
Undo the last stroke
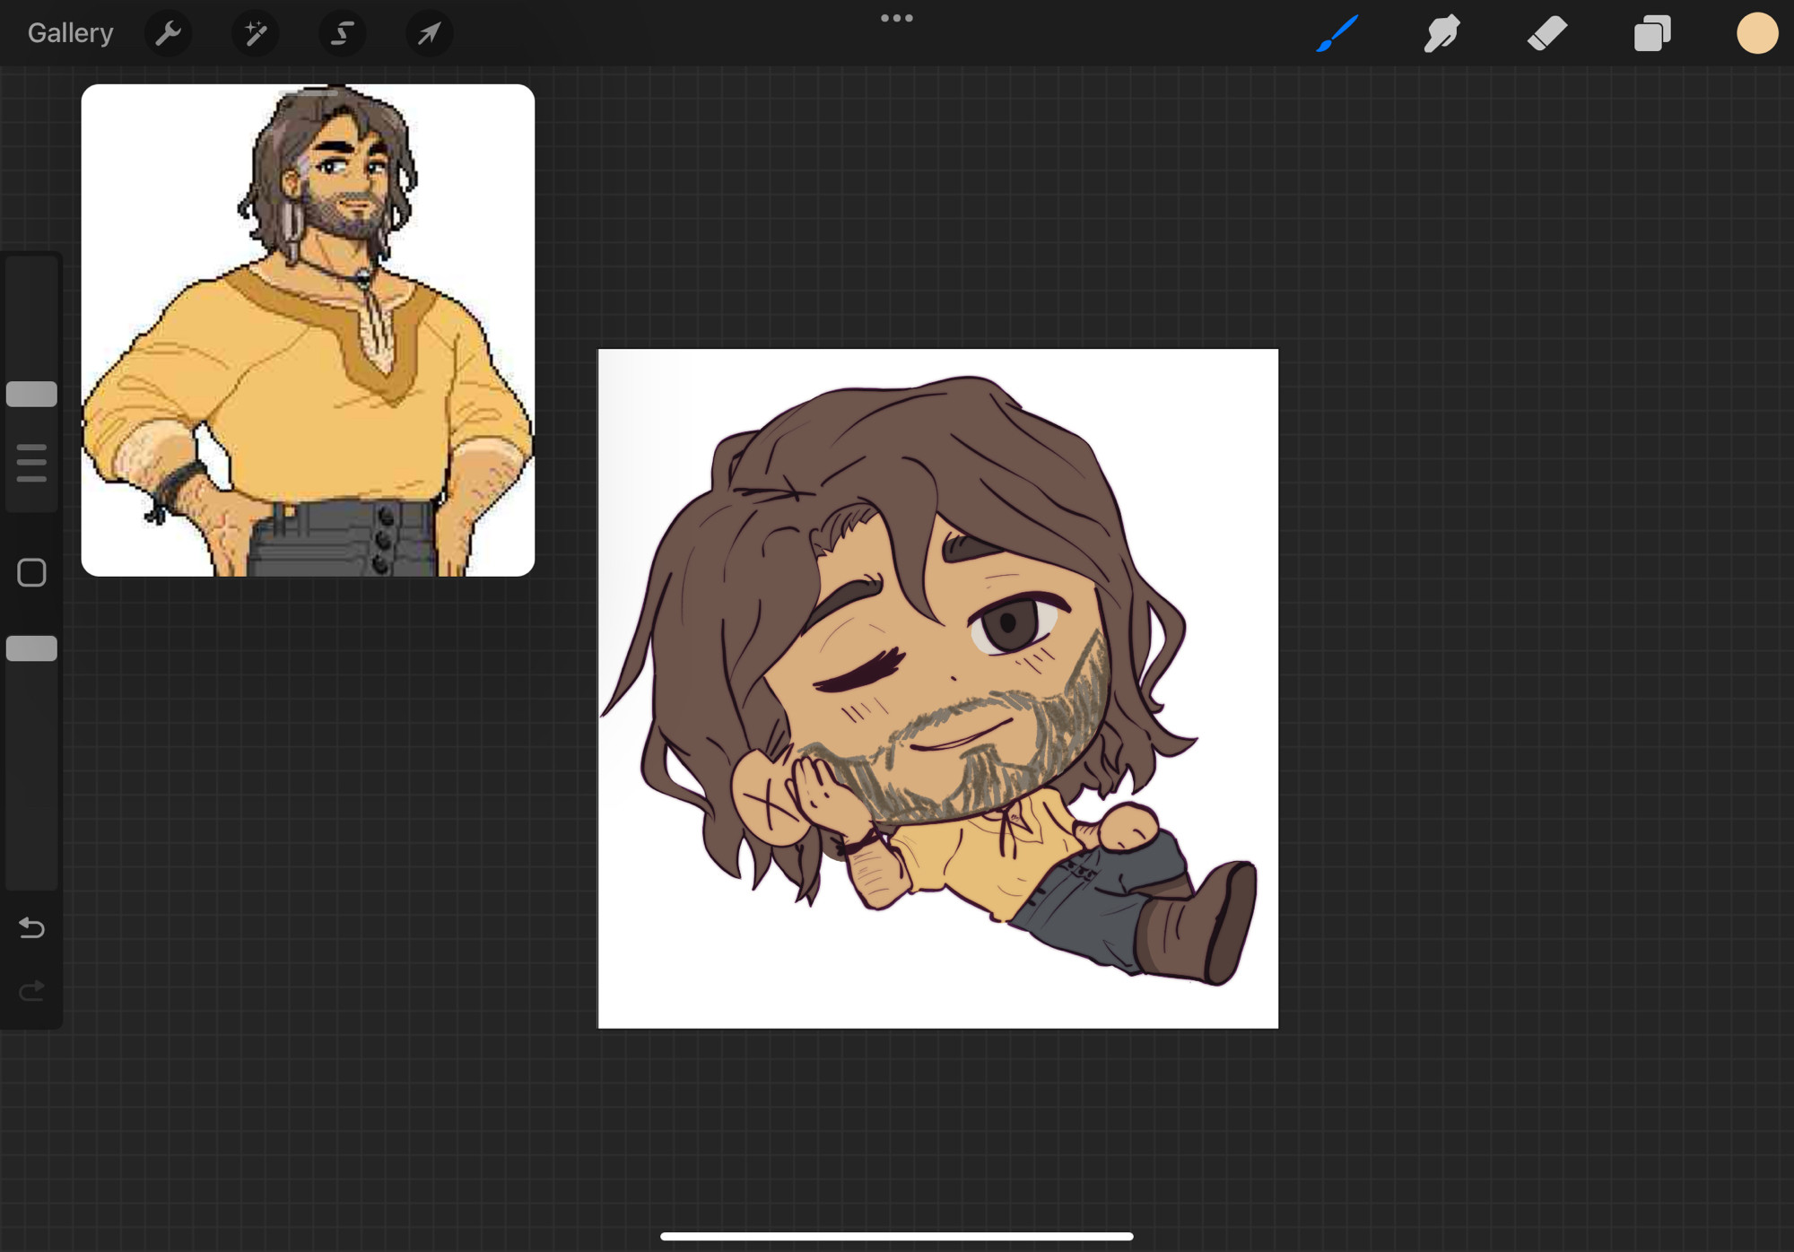pyautogui.click(x=31, y=926)
